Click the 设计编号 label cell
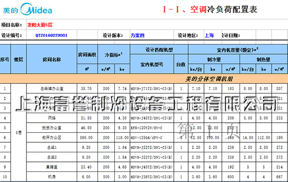Image resolution: width=288 pixels, height=182 pixels. point(12,35)
